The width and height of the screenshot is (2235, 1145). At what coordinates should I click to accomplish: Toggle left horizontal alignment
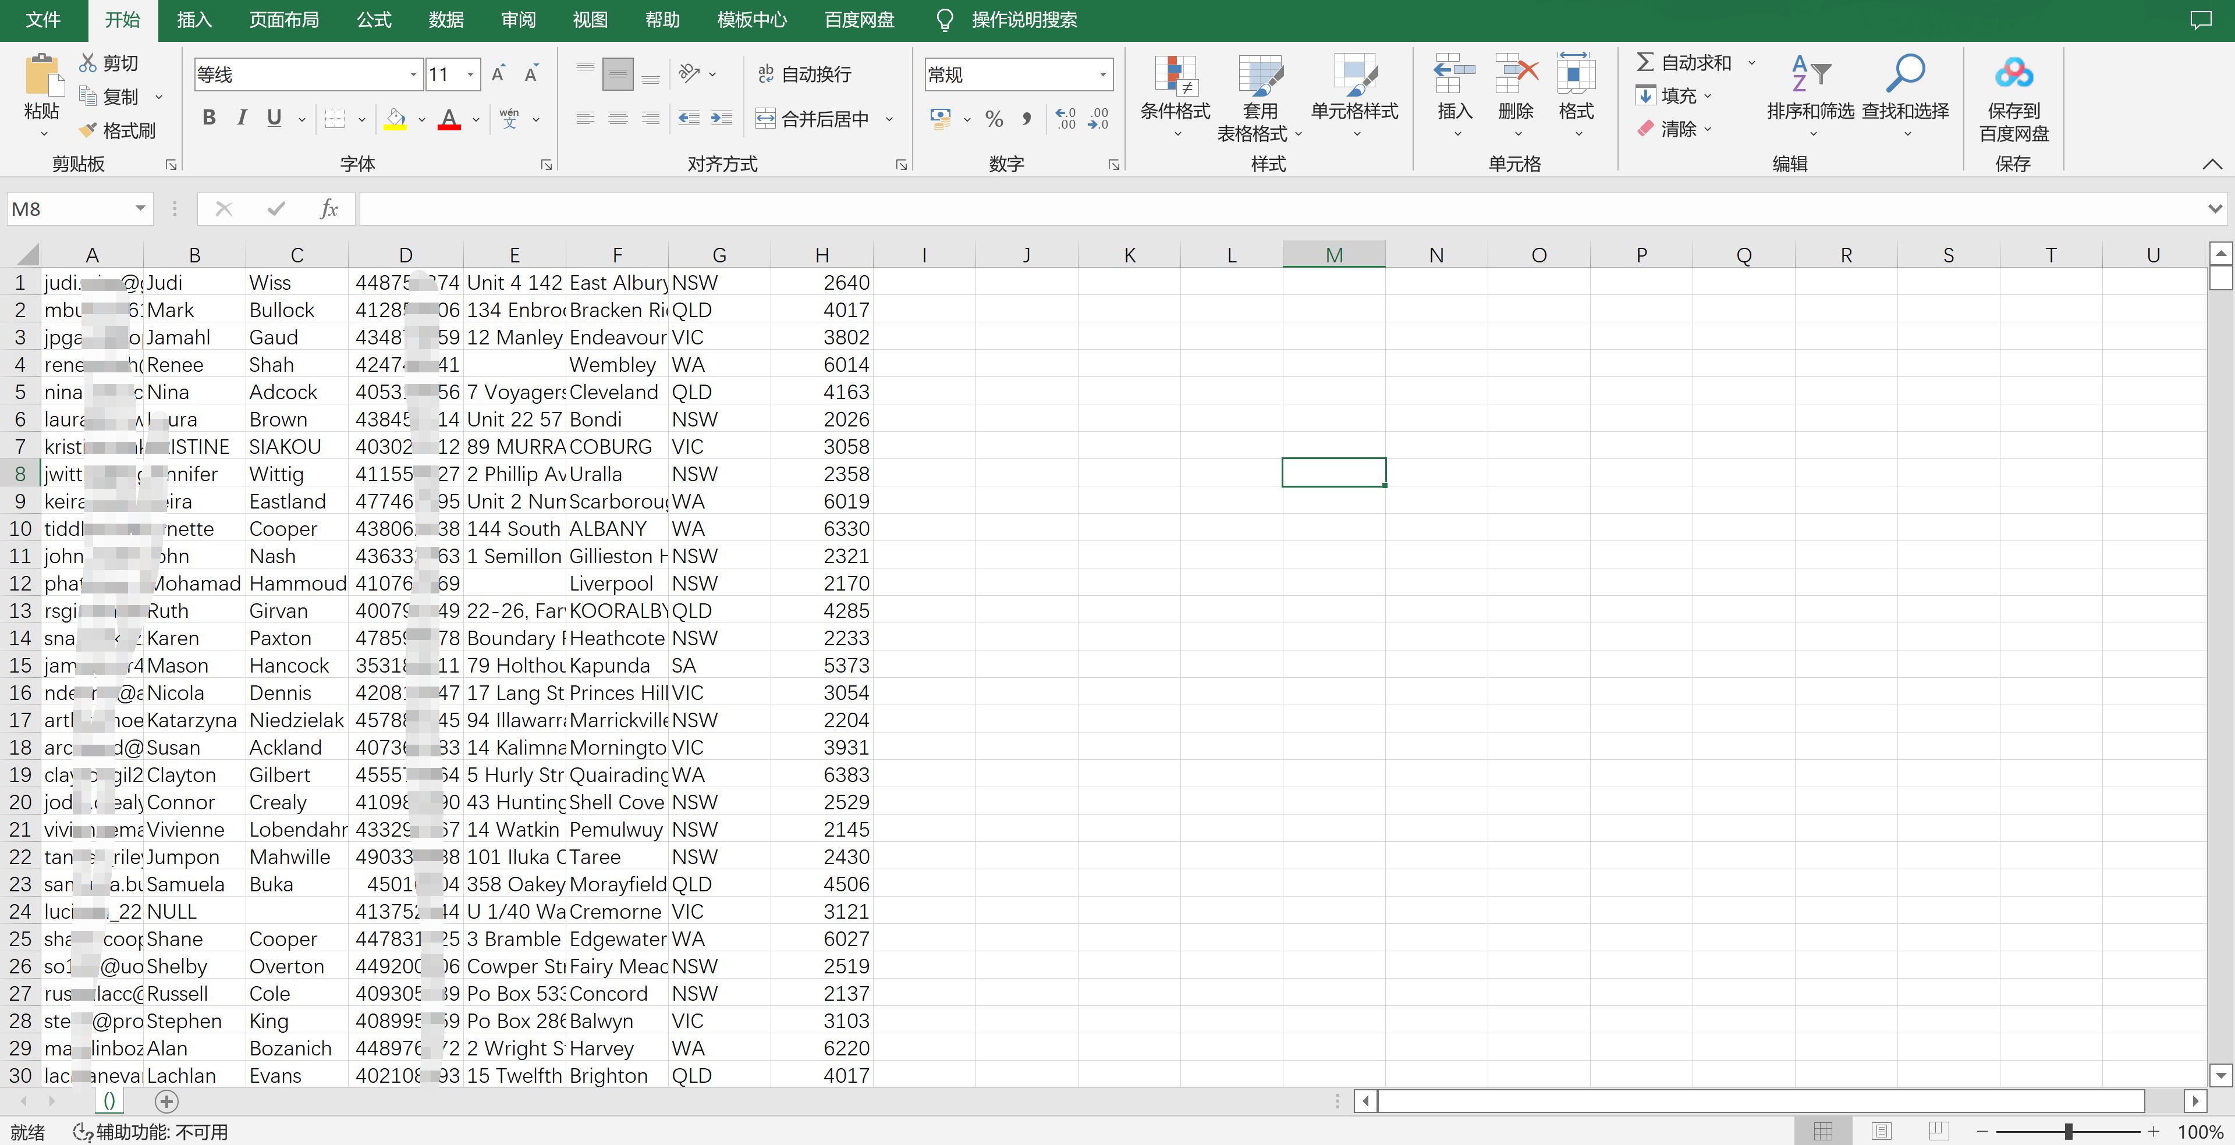pyautogui.click(x=586, y=118)
